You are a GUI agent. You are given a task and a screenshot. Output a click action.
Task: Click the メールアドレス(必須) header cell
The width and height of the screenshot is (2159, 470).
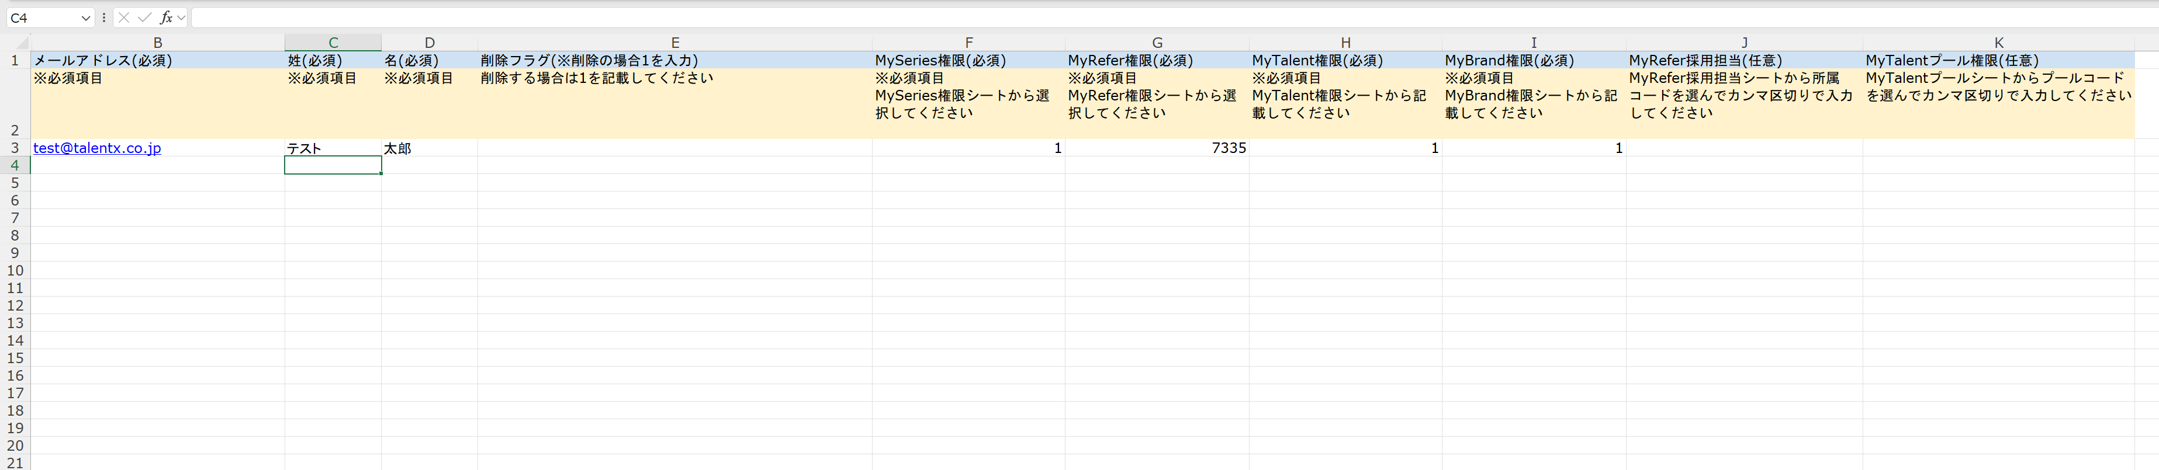pyautogui.click(x=157, y=60)
